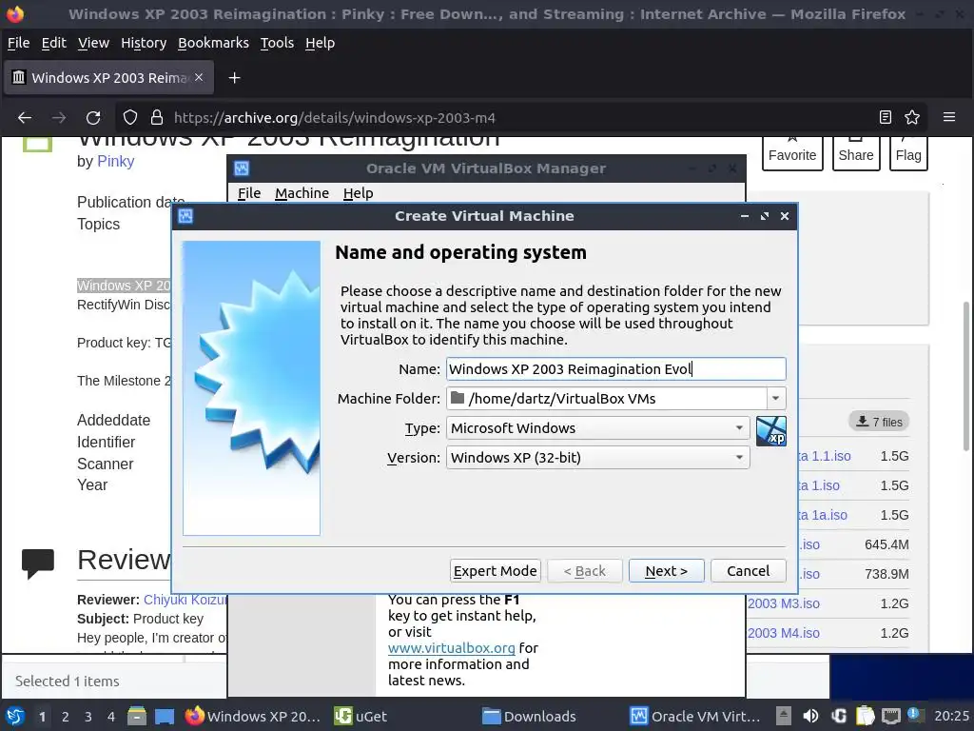
Task: Toggle Firefox reader view icon
Action: [886, 117]
